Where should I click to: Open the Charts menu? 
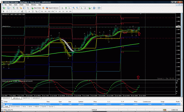pyautogui.click(x=21, y=5)
